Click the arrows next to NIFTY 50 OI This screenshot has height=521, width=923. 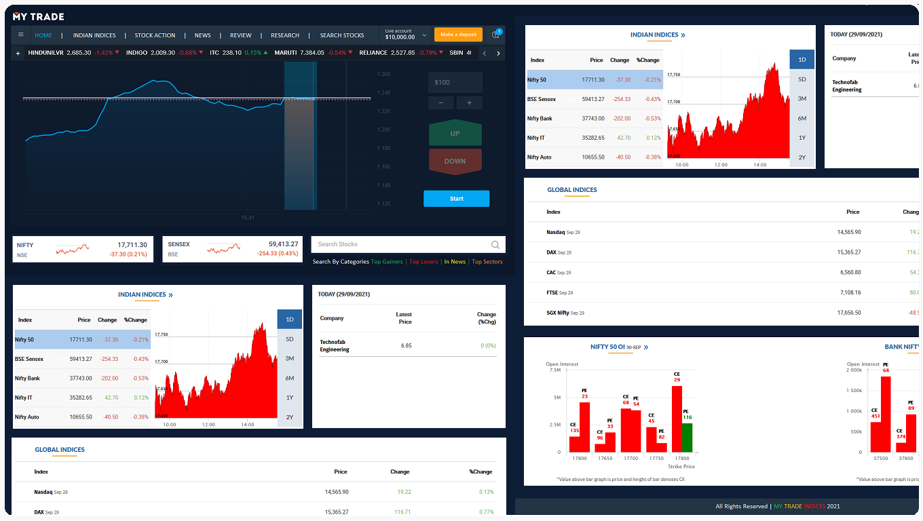point(646,347)
